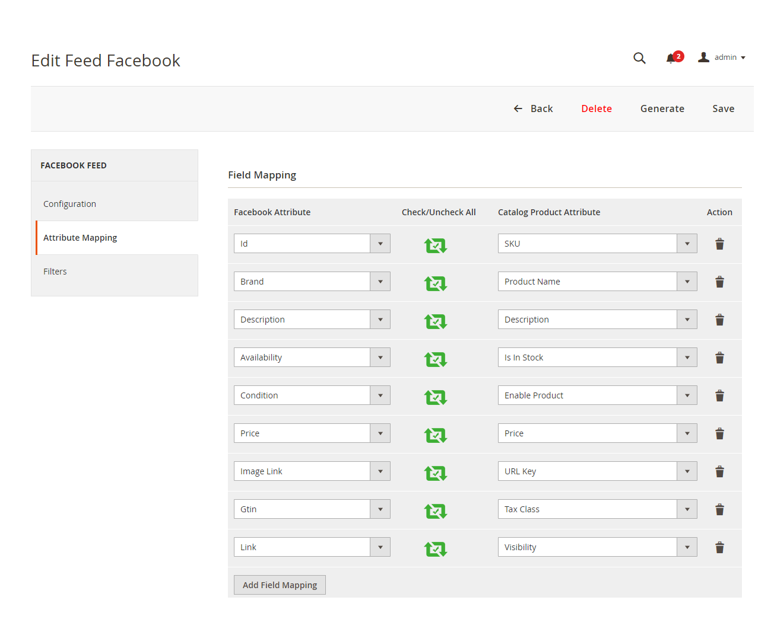Open the notifications bell icon
The height and width of the screenshot is (632, 774).
click(x=671, y=58)
